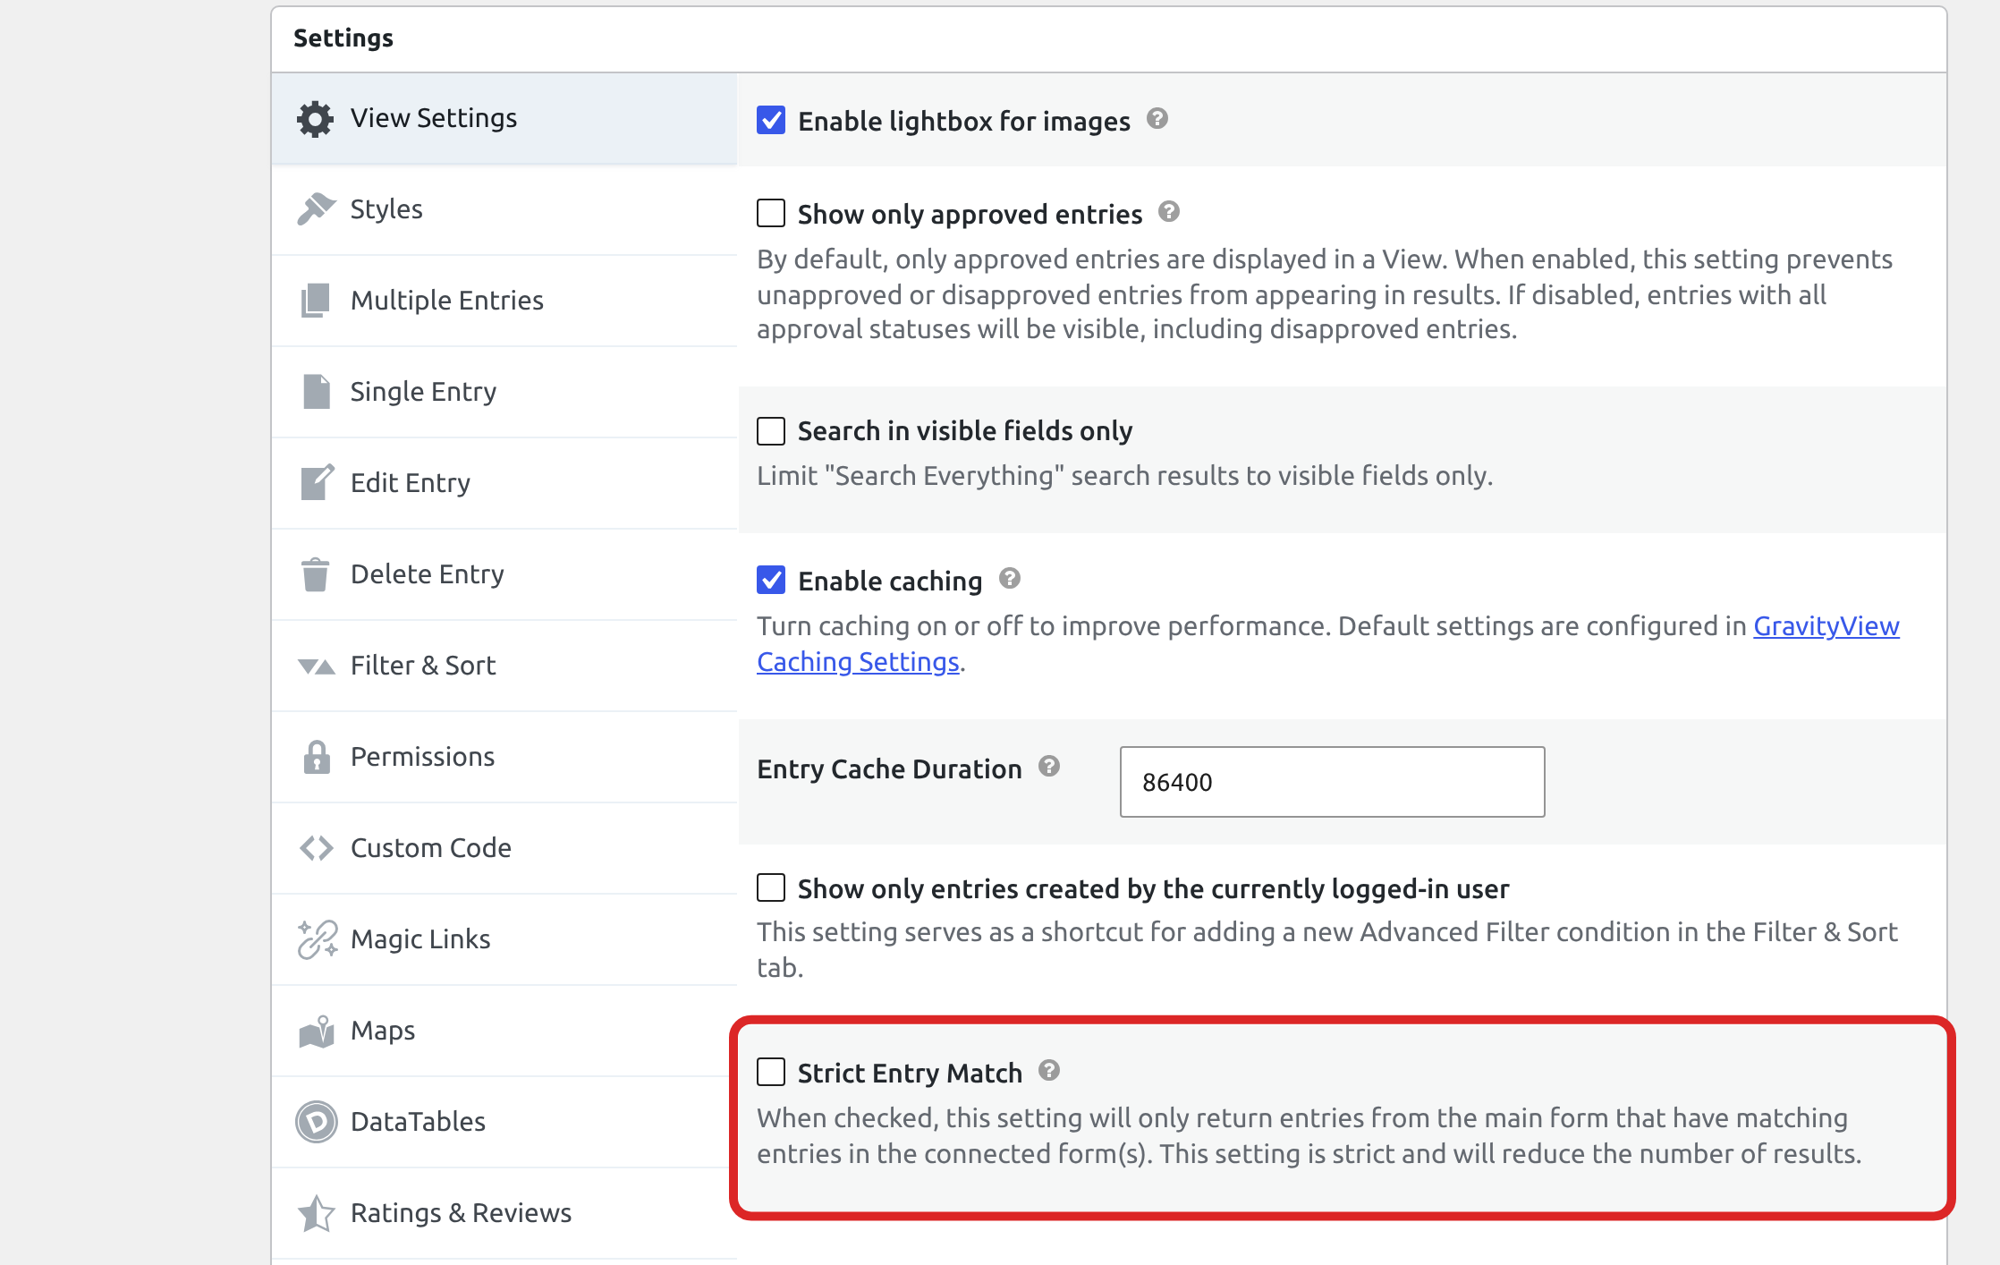The height and width of the screenshot is (1265, 2000).
Task: Click the Edit Entry pencil icon
Action: click(317, 482)
